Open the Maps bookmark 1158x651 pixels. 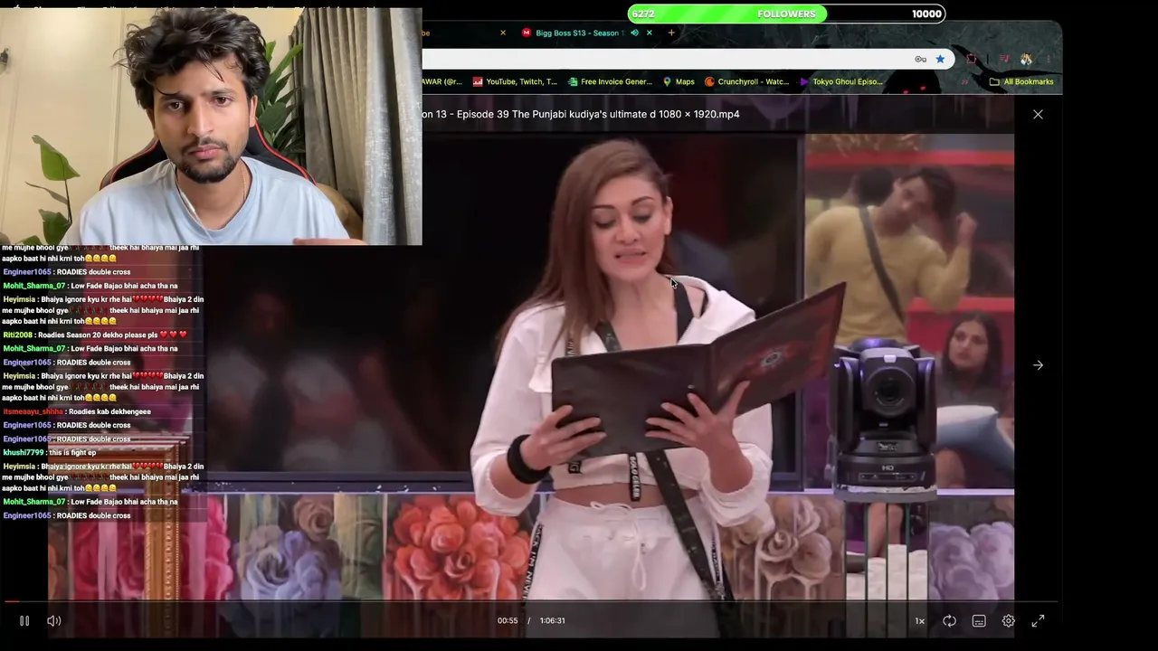(679, 81)
